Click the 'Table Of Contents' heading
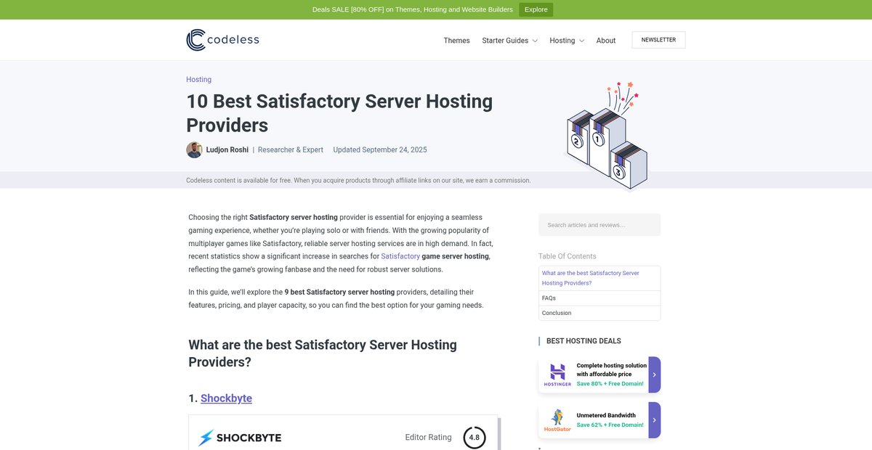This screenshot has height=450, width=872. click(x=567, y=256)
